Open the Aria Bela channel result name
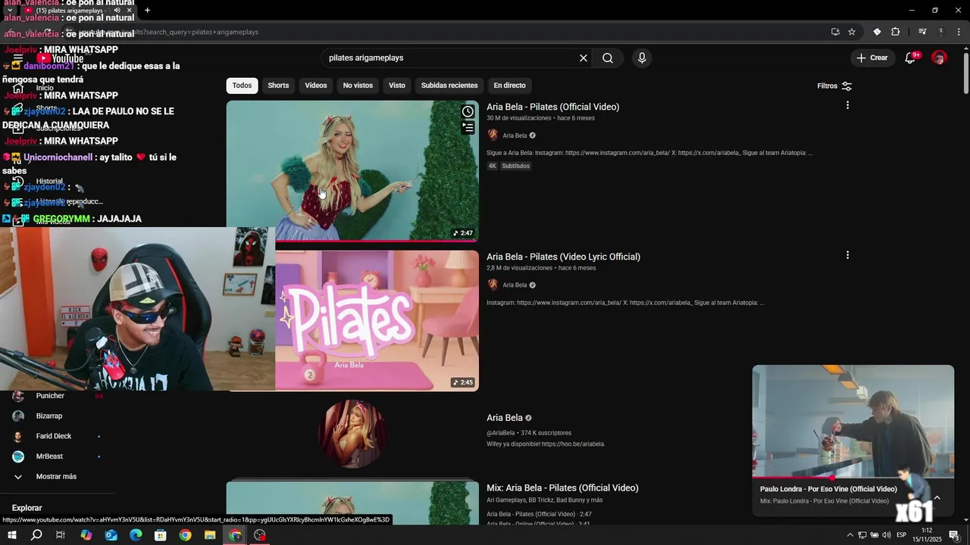Screen dimensions: 970x545 click(x=505, y=418)
